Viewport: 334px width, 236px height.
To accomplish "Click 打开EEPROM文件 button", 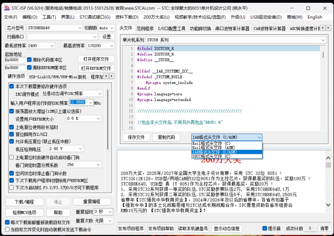I will 96,68.
